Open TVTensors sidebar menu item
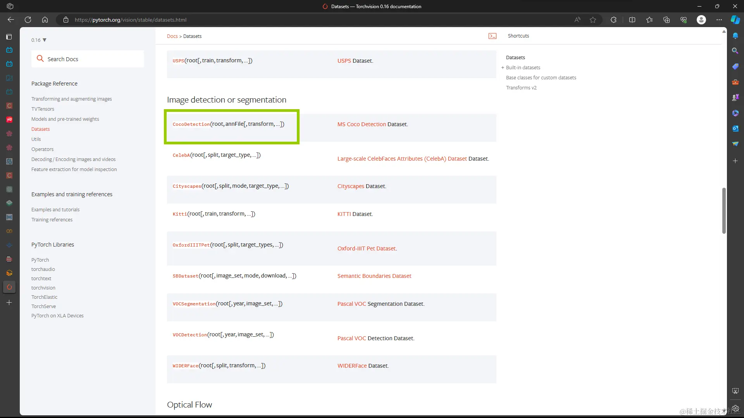Image resolution: width=744 pixels, height=418 pixels. coord(43,109)
